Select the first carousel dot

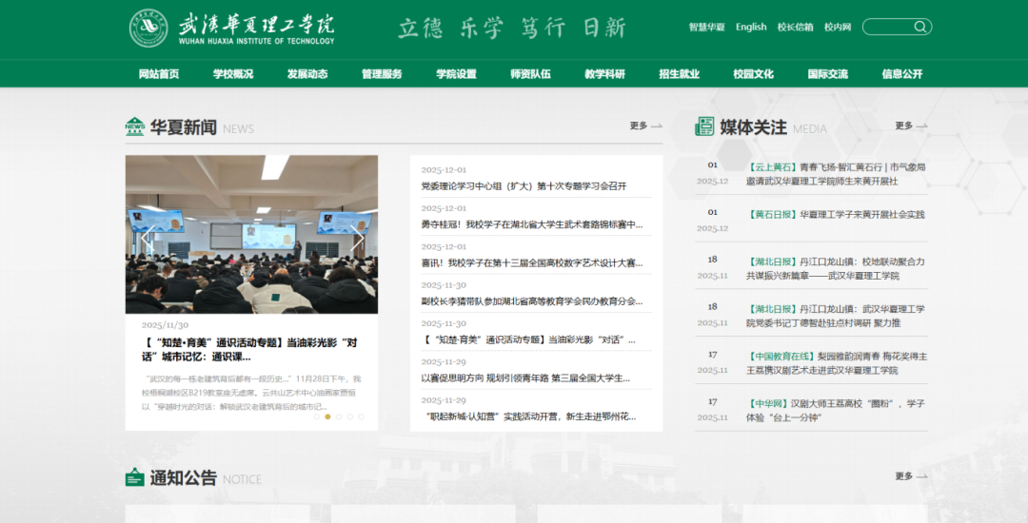317,416
